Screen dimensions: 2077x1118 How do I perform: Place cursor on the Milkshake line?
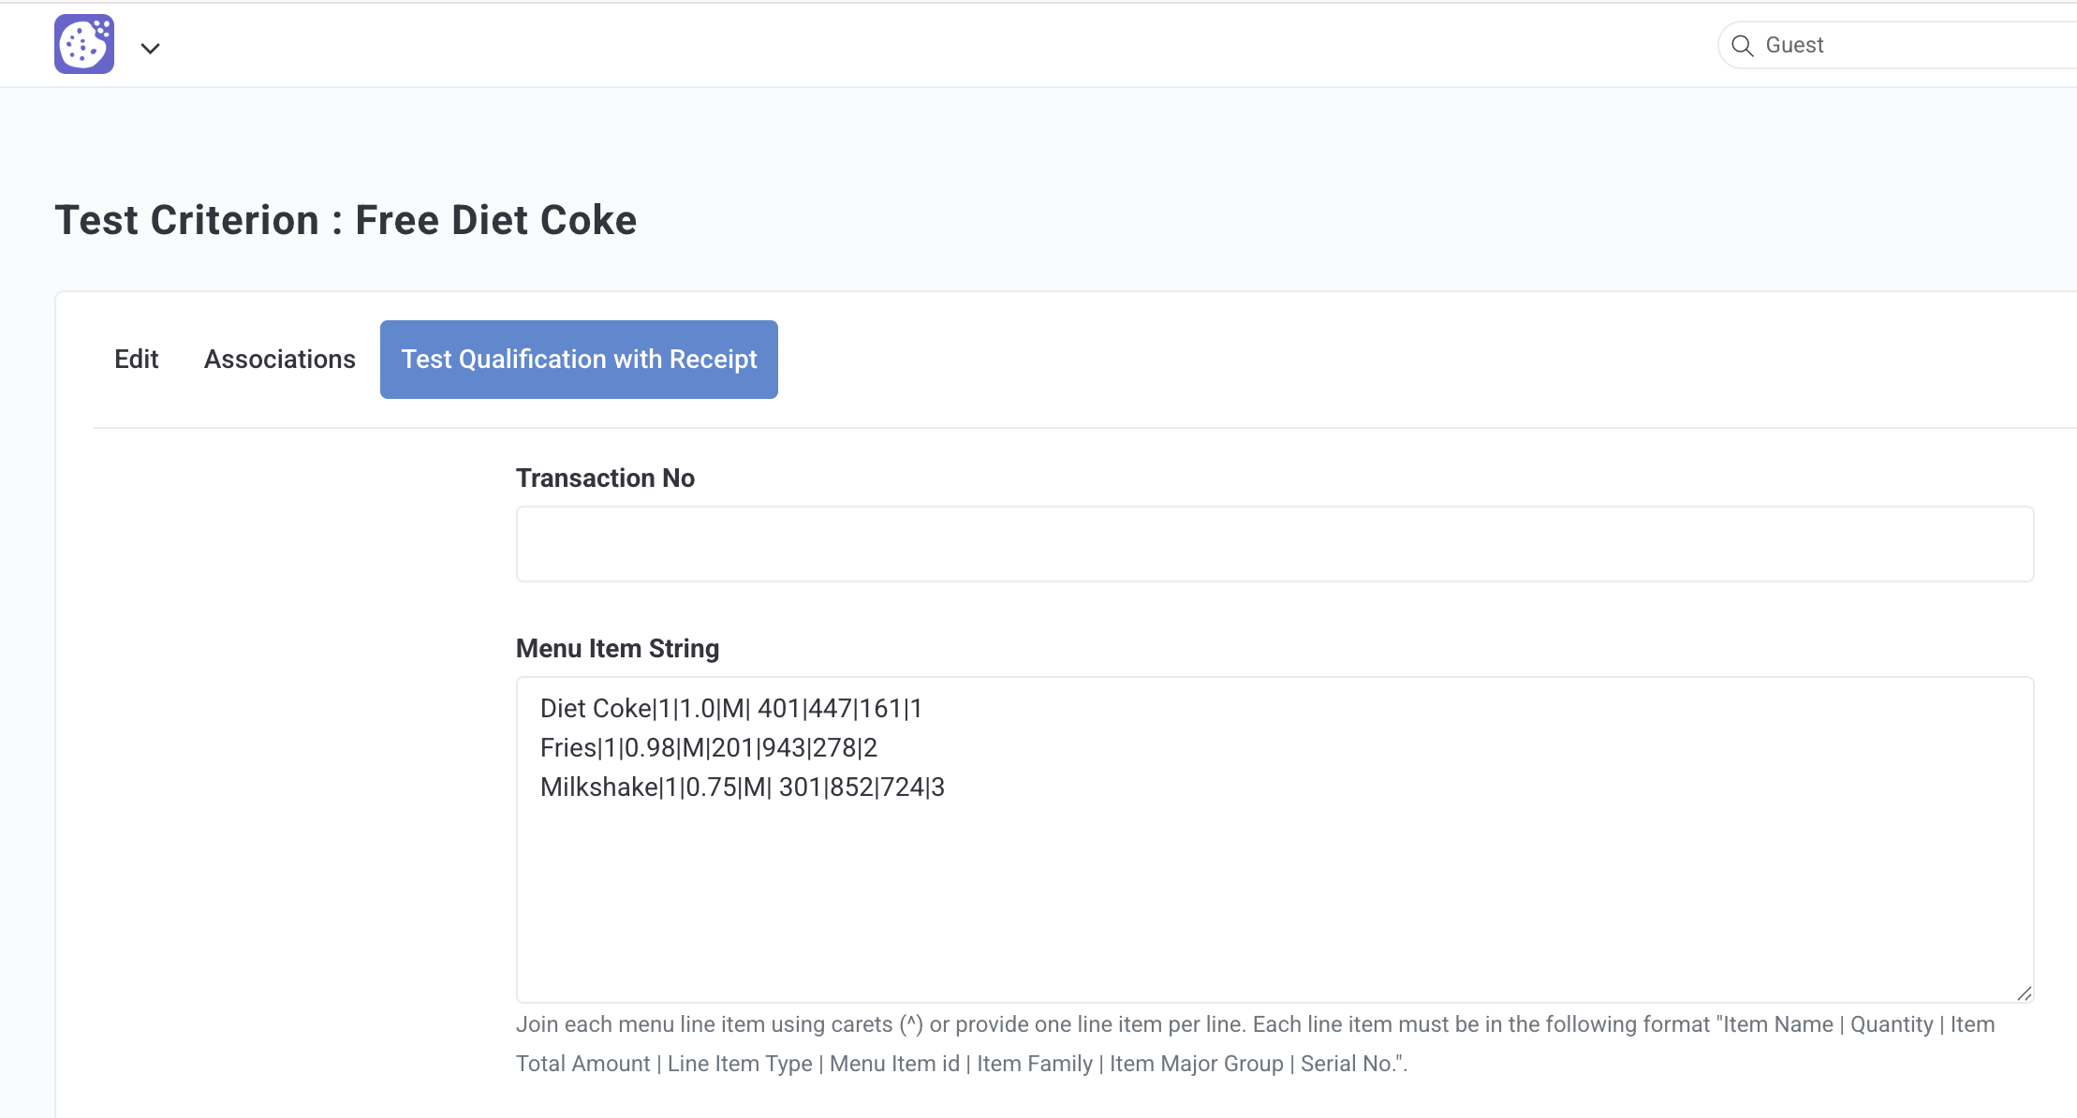point(743,787)
